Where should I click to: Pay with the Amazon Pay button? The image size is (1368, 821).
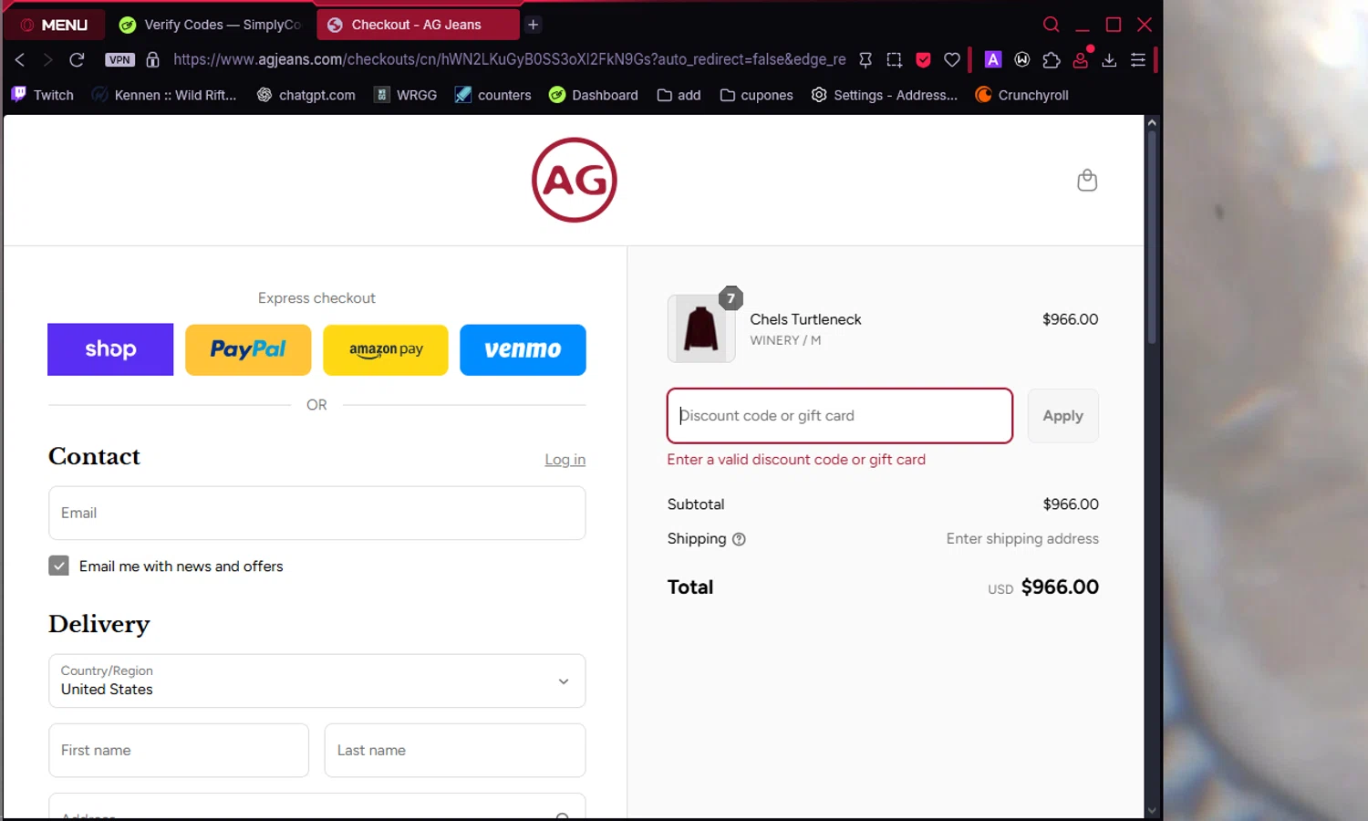pyautogui.click(x=386, y=349)
